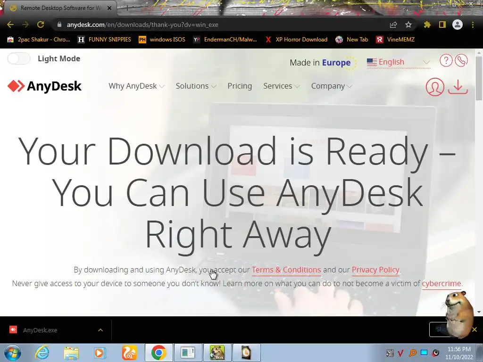
Task: Open UC Browser from the taskbar
Action: [x=129, y=353]
